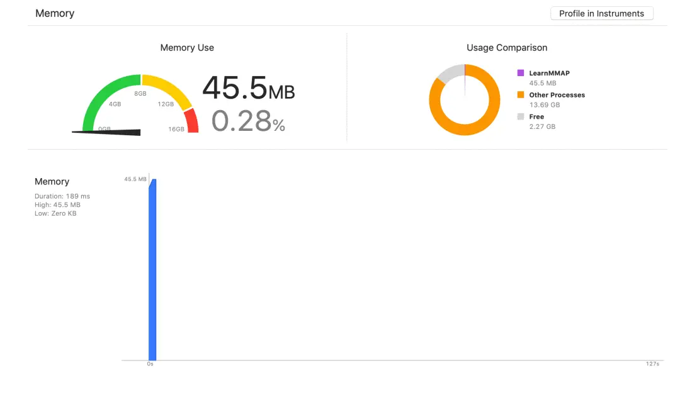Click the orange Other Processes legend swatch
This screenshot has width=680, height=397.
520,95
